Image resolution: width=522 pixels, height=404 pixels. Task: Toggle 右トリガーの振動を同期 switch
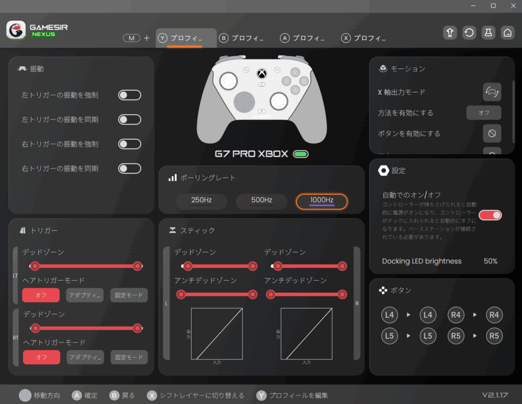click(129, 168)
